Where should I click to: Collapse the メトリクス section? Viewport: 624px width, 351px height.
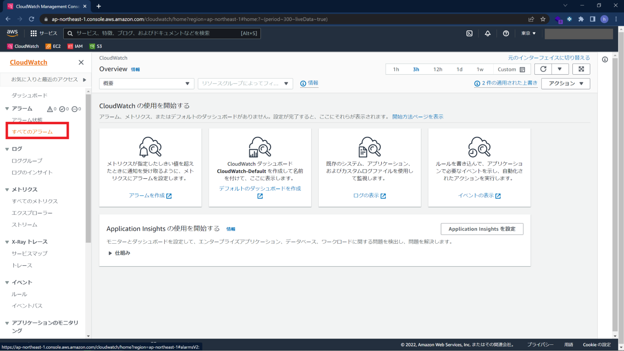(x=7, y=190)
